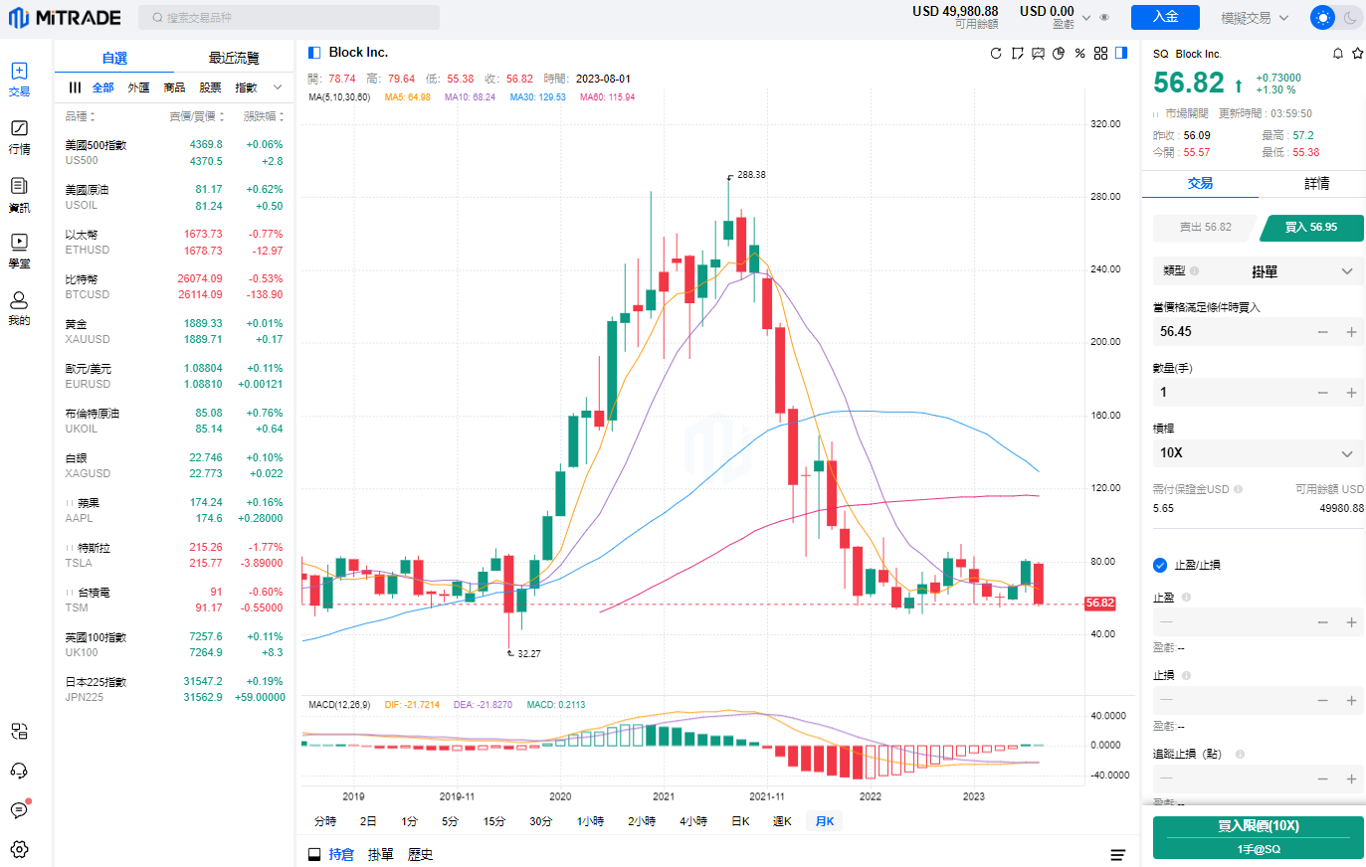Hide account balance with eye icon
1366x867 pixels.
pos(1104,18)
